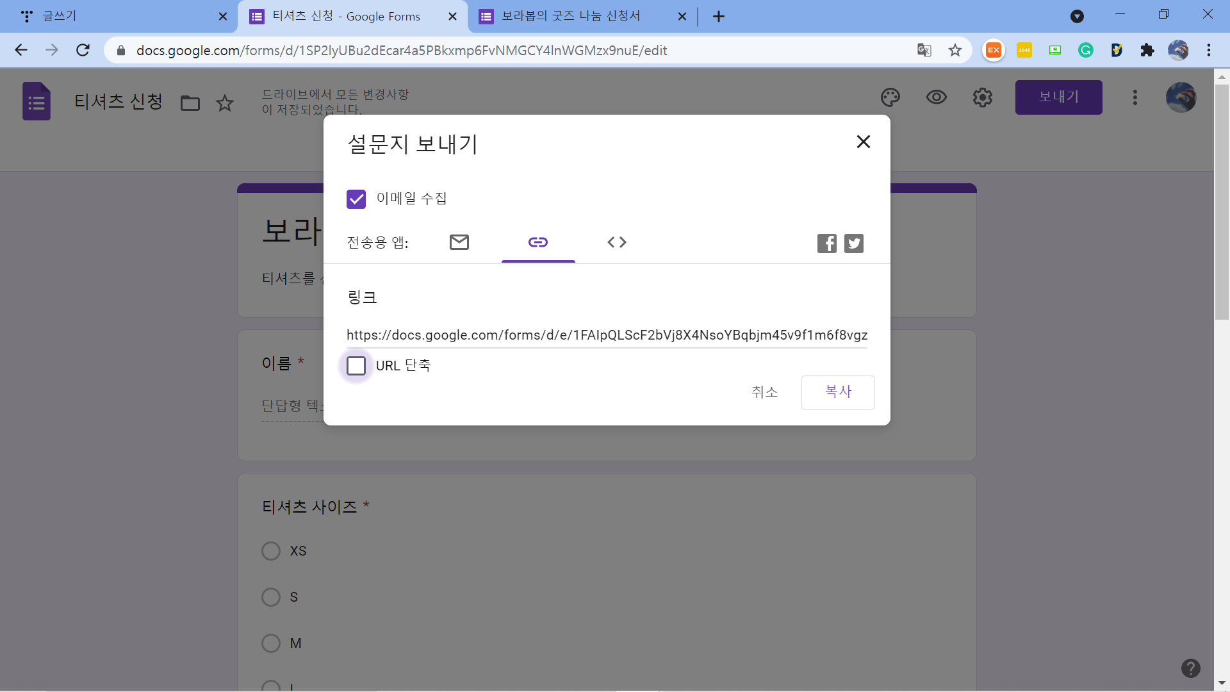Image resolution: width=1230 pixels, height=692 pixels.
Task: Share the form via Facebook icon
Action: coord(826,243)
